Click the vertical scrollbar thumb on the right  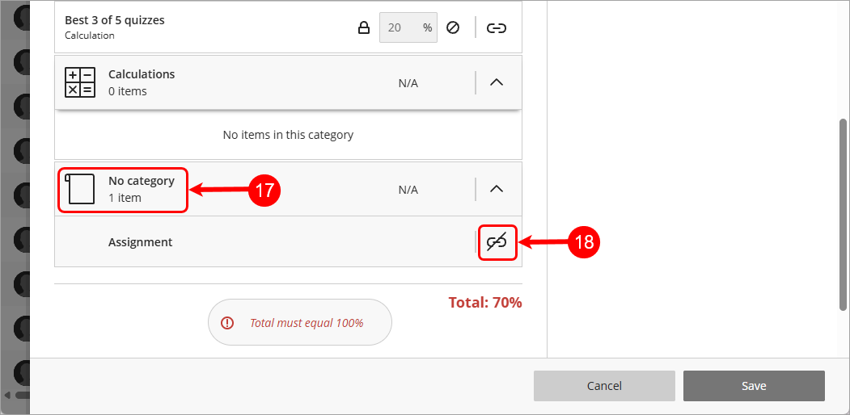[843, 215]
